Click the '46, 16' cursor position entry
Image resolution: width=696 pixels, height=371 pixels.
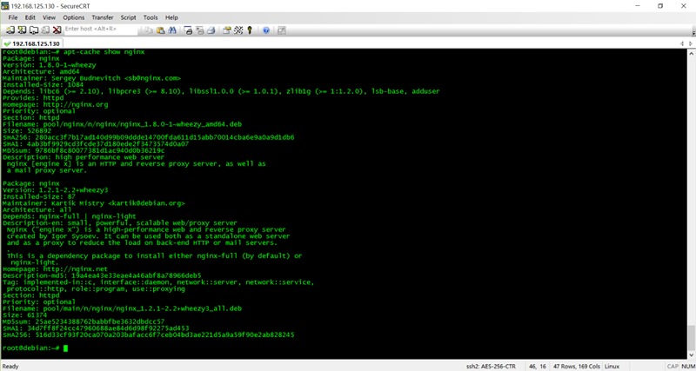click(x=537, y=367)
